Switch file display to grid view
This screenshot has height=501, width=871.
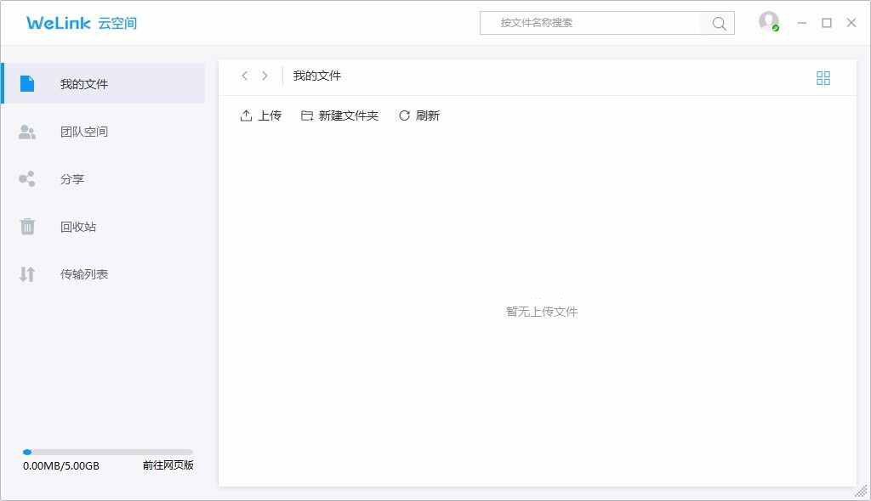click(823, 77)
